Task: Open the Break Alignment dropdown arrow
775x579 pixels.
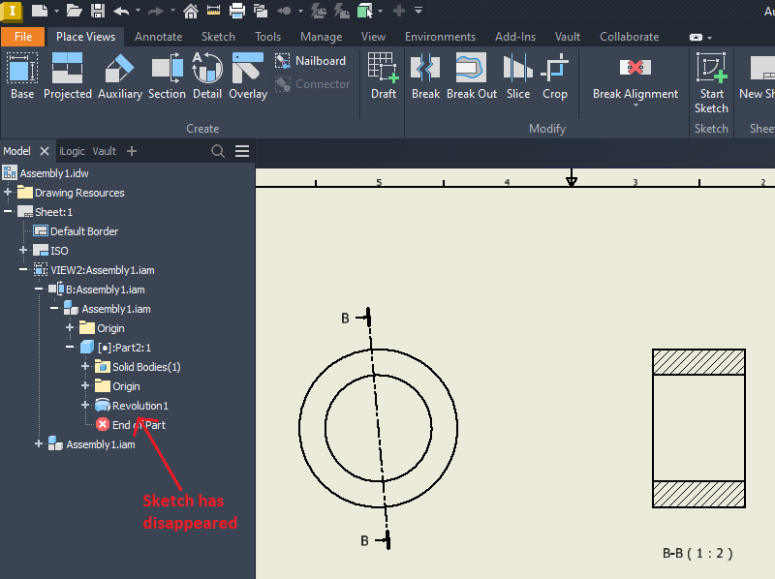Action: [635, 106]
